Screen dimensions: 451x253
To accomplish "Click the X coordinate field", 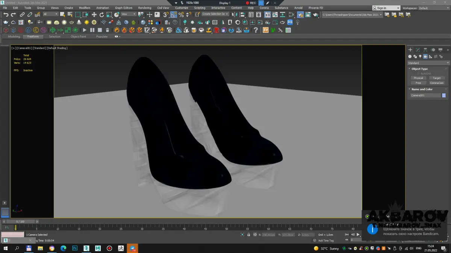I will pyautogui.click(x=268, y=235).
